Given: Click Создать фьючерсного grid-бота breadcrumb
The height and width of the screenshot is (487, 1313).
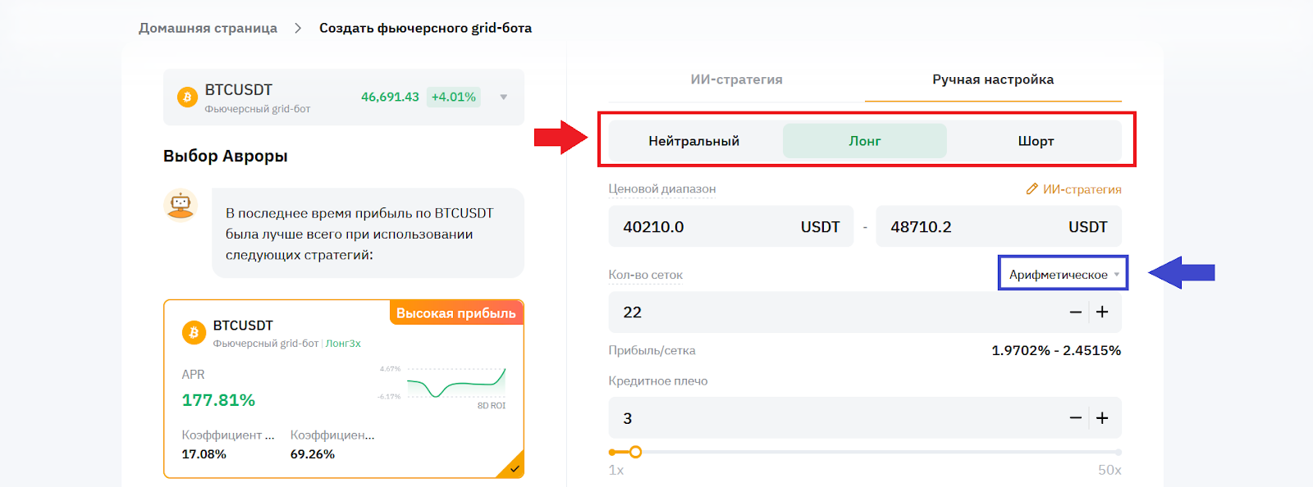Looking at the screenshot, I should [425, 28].
